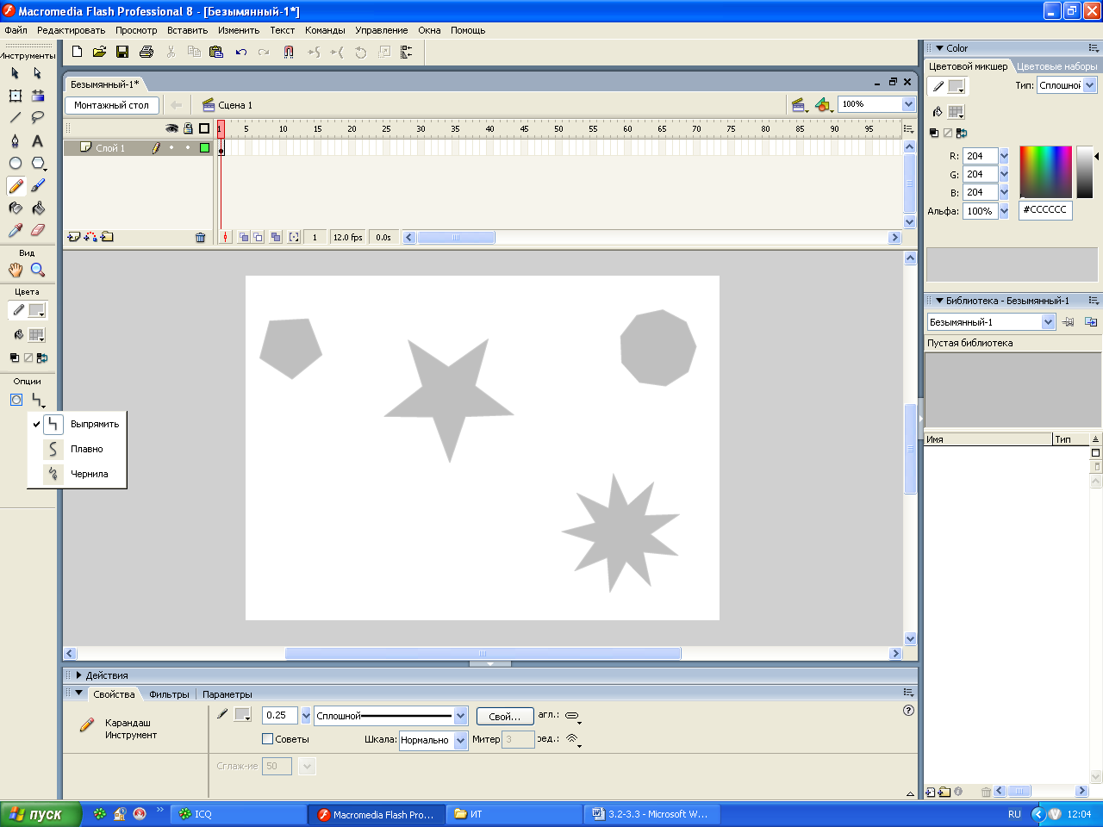The image size is (1103, 827).
Task: Select the Eyedropper tool
Action: point(16,230)
